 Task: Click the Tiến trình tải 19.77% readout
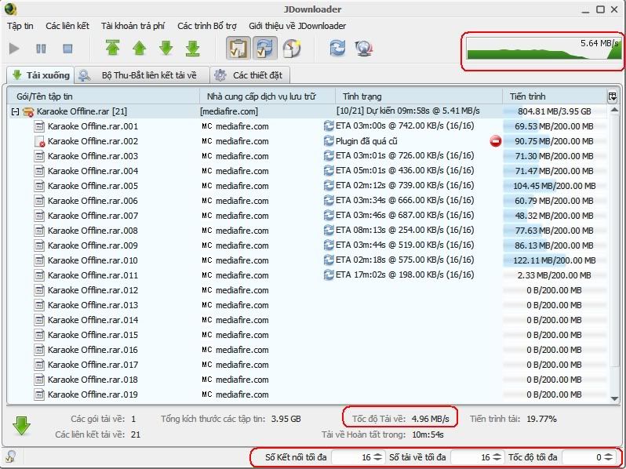pyautogui.click(x=513, y=419)
